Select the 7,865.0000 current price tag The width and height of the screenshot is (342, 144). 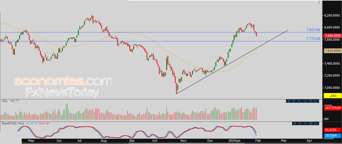[x=332, y=36]
